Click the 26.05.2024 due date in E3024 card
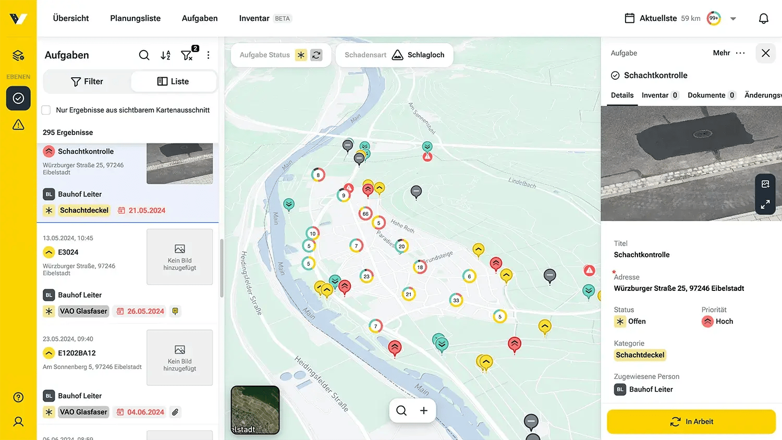This screenshot has width=782, height=440. click(x=140, y=311)
